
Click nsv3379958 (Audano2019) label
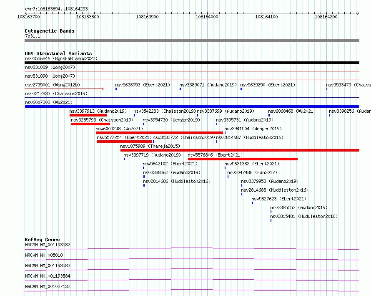tap(270, 181)
